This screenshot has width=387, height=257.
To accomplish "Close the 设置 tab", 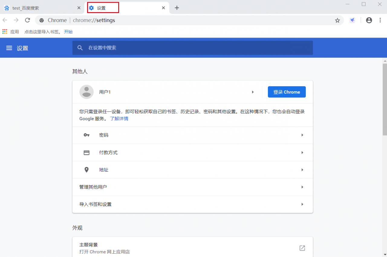I will coord(163,8).
